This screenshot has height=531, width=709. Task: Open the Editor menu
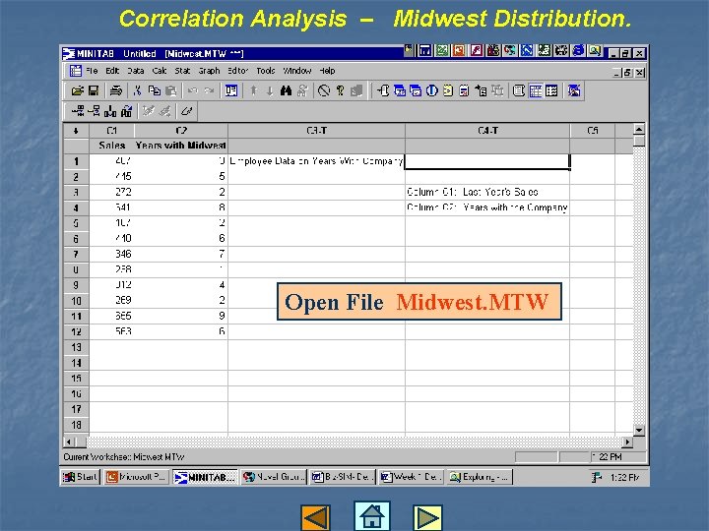[x=238, y=71]
